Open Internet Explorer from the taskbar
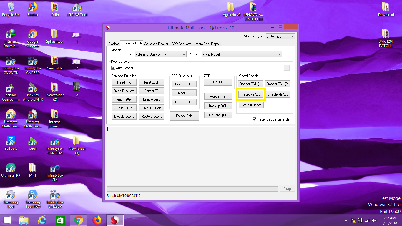The height and width of the screenshot is (226, 402). (x=42, y=220)
